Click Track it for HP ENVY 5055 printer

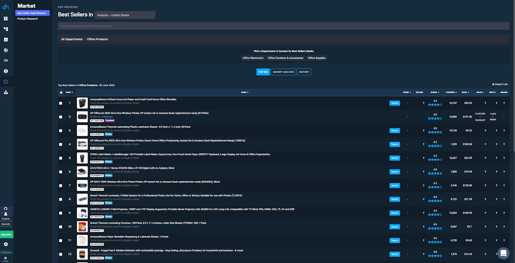(x=394, y=185)
